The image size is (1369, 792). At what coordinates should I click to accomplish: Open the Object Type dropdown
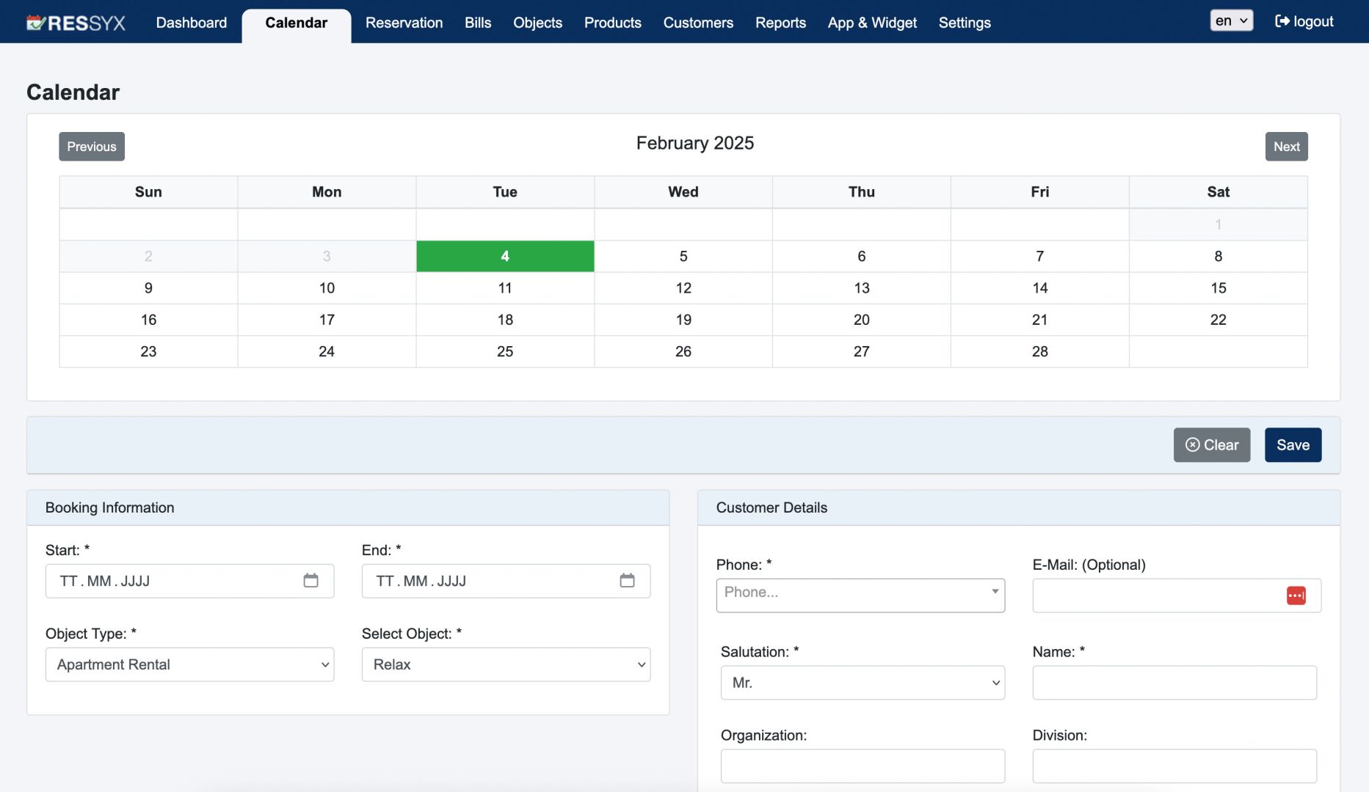coord(189,664)
